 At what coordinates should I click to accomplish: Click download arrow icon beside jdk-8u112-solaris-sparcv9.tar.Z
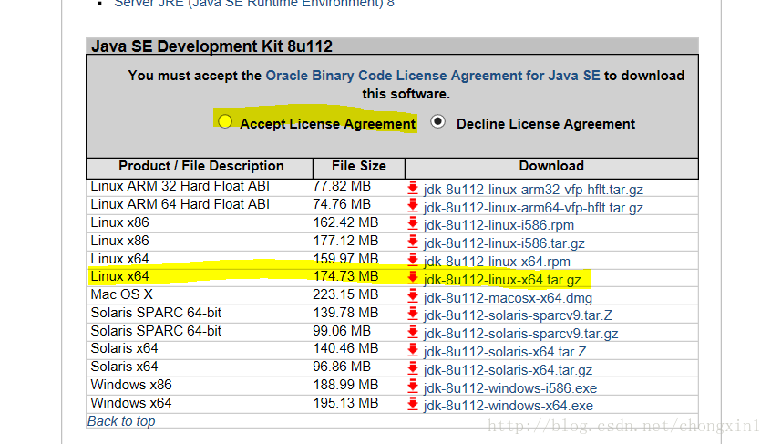pyautogui.click(x=413, y=315)
